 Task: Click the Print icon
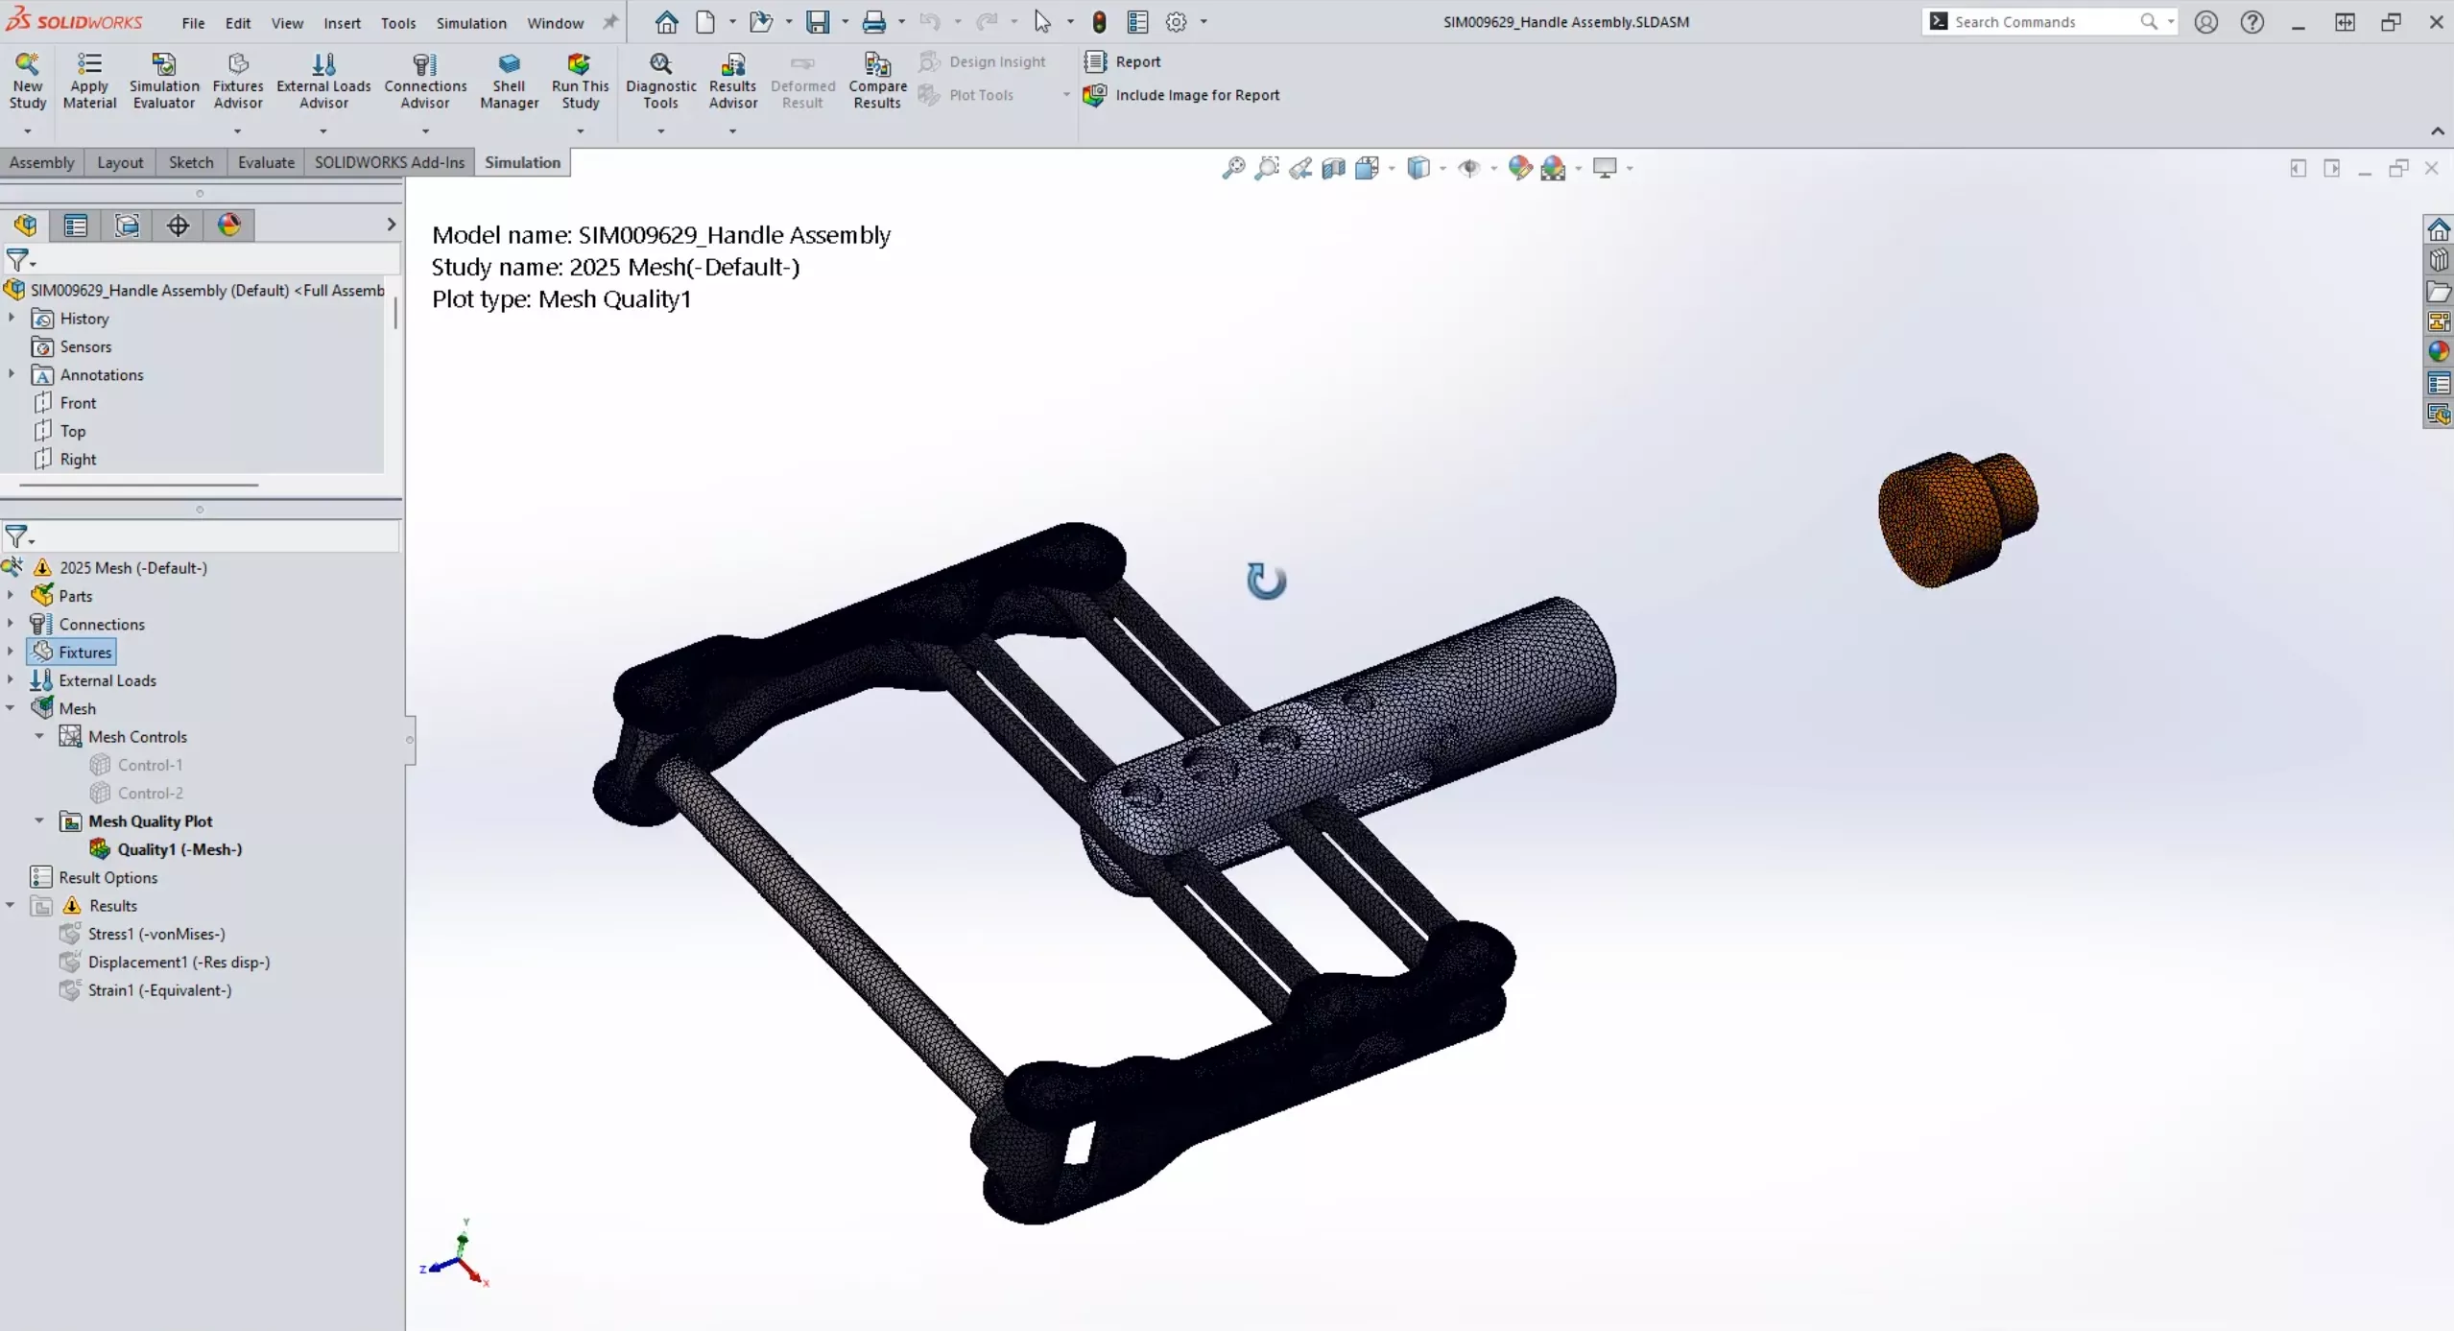[x=873, y=22]
